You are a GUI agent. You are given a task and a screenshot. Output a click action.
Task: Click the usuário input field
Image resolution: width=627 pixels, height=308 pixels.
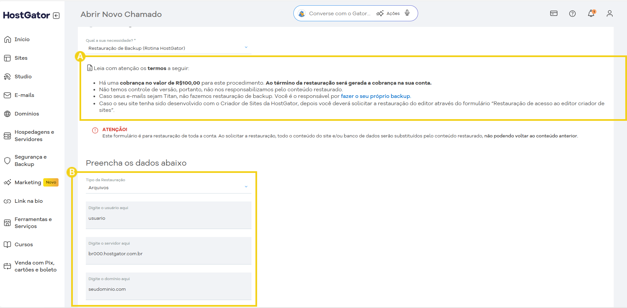pyautogui.click(x=169, y=215)
